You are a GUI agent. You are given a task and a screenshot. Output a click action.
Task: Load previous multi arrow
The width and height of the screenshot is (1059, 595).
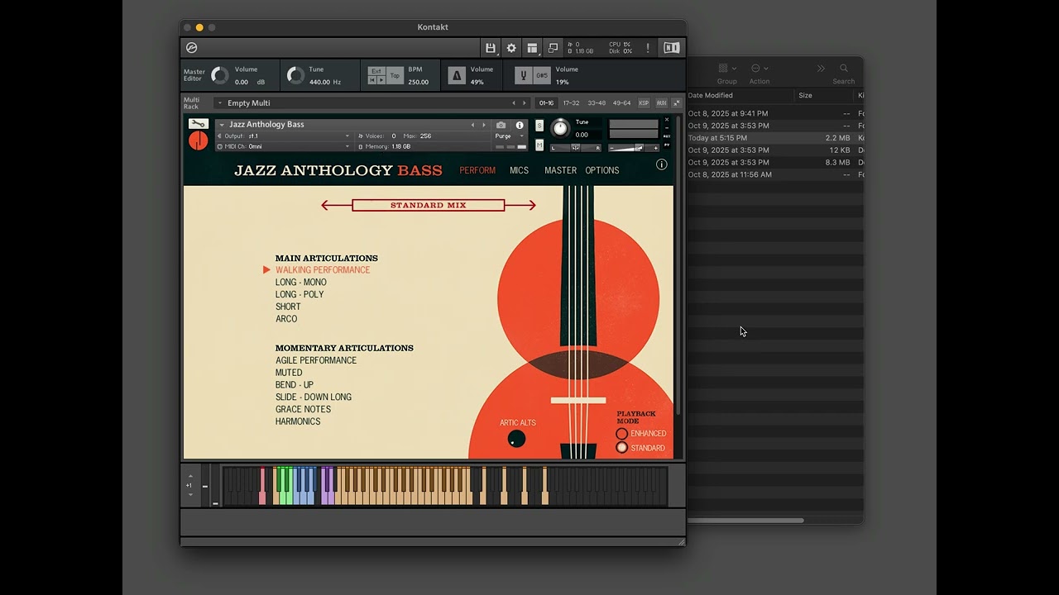pyautogui.click(x=514, y=103)
